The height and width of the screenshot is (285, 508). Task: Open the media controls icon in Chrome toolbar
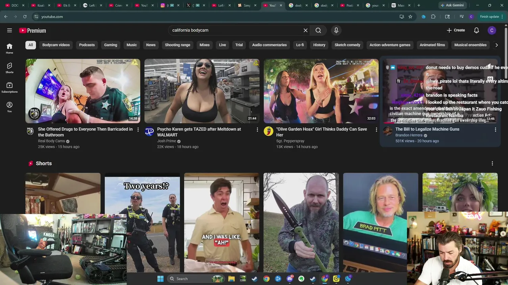[462, 17]
